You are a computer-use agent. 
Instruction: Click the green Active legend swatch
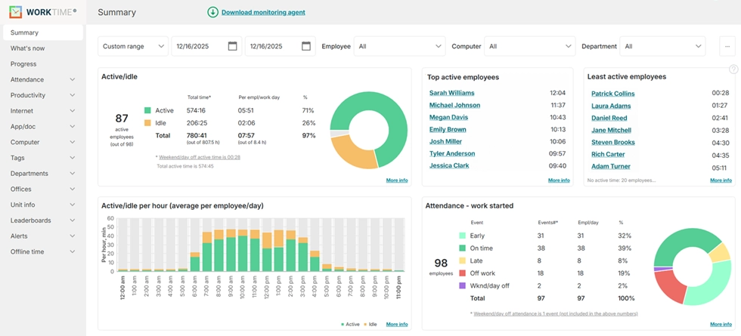click(148, 110)
